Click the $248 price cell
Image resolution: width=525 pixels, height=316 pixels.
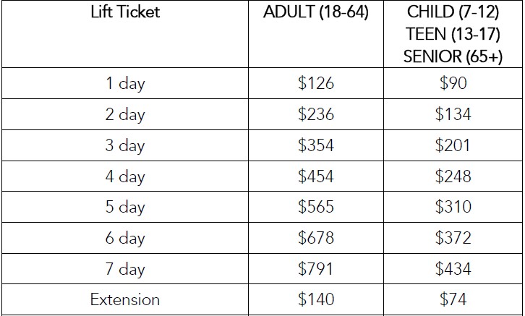(453, 176)
